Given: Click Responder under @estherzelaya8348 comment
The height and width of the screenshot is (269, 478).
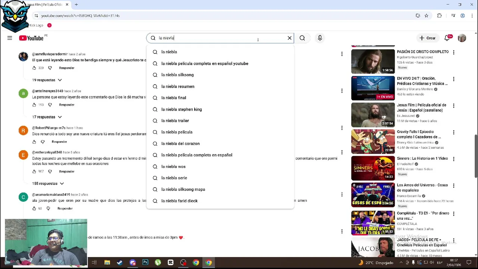Looking at the screenshot, I should point(67,171).
